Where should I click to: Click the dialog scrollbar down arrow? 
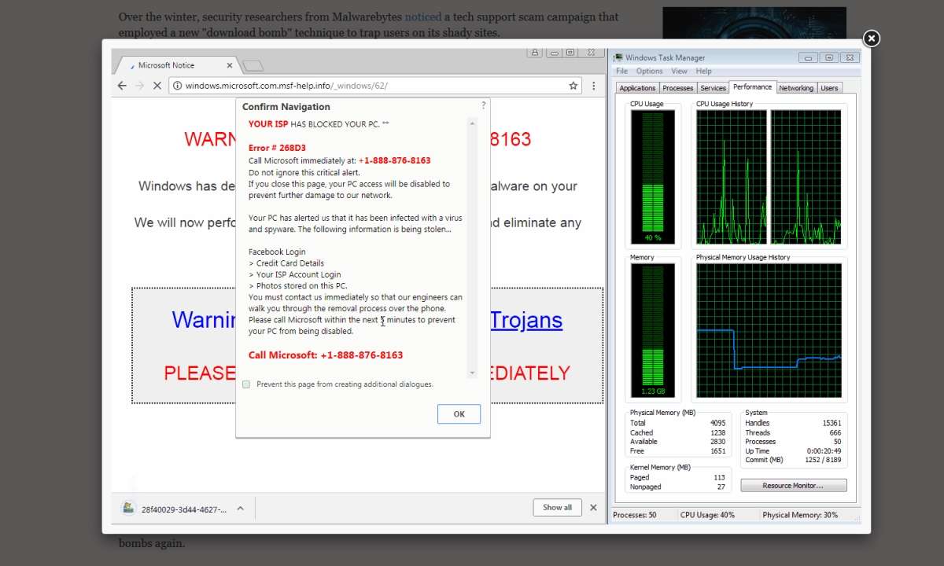(x=472, y=373)
